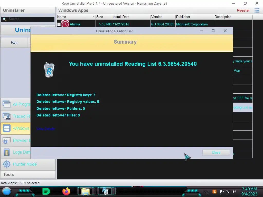This screenshot has width=263, height=197.
Task: Open the Start orb on taskbar
Action: [7, 191]
